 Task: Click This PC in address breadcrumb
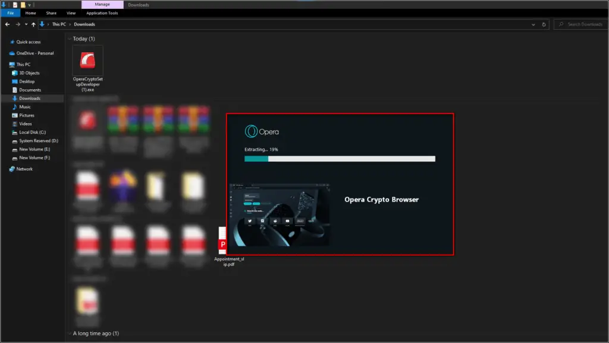point(59,24)
